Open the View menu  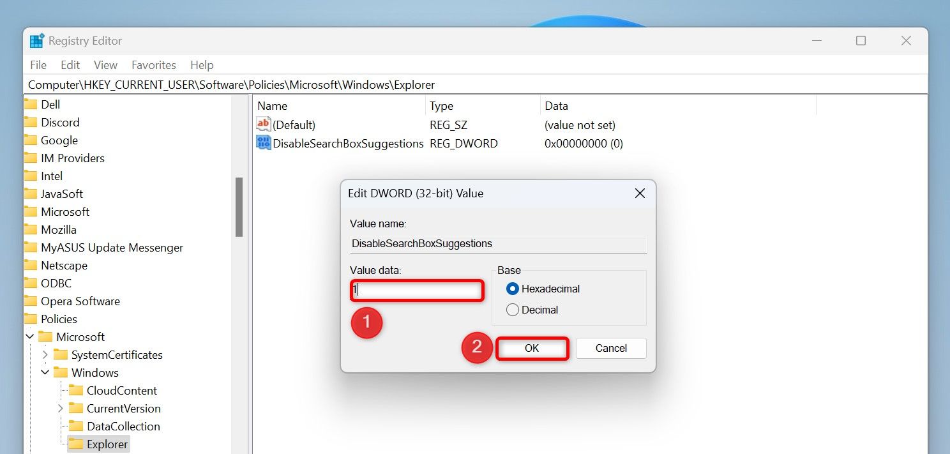coord(105,64)
